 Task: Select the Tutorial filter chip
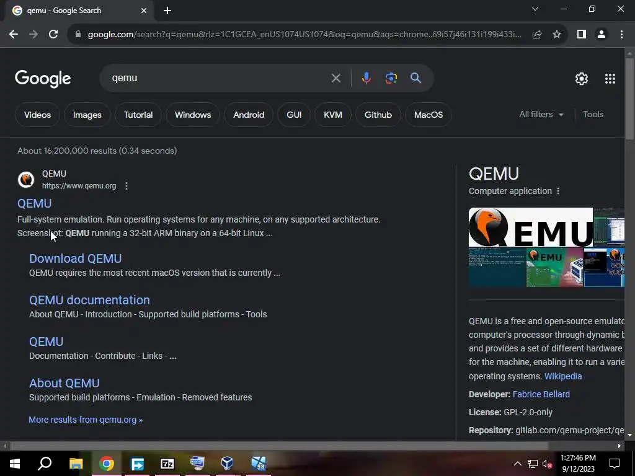pos(138,115)
